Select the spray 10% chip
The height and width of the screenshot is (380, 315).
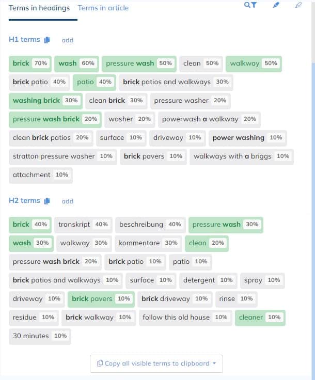click(x=262, y=281)
